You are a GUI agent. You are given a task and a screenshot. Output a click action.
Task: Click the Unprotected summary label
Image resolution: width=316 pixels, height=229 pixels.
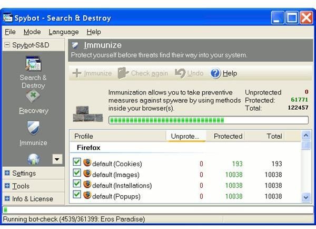(x=263, y=92)
